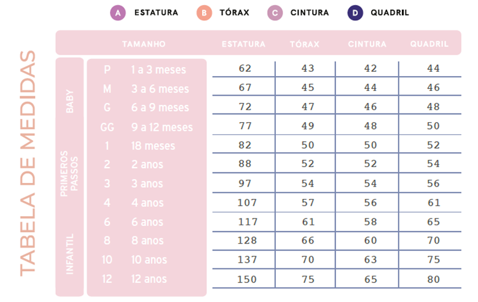The width and height of the screenshot is (478, 302).
Task: Click the BABY category label
Action: coord(70,101)
